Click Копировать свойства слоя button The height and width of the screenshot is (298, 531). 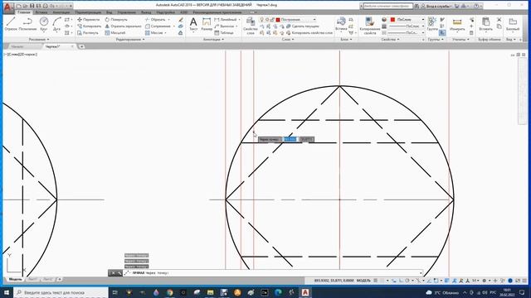tap(309, 33)
